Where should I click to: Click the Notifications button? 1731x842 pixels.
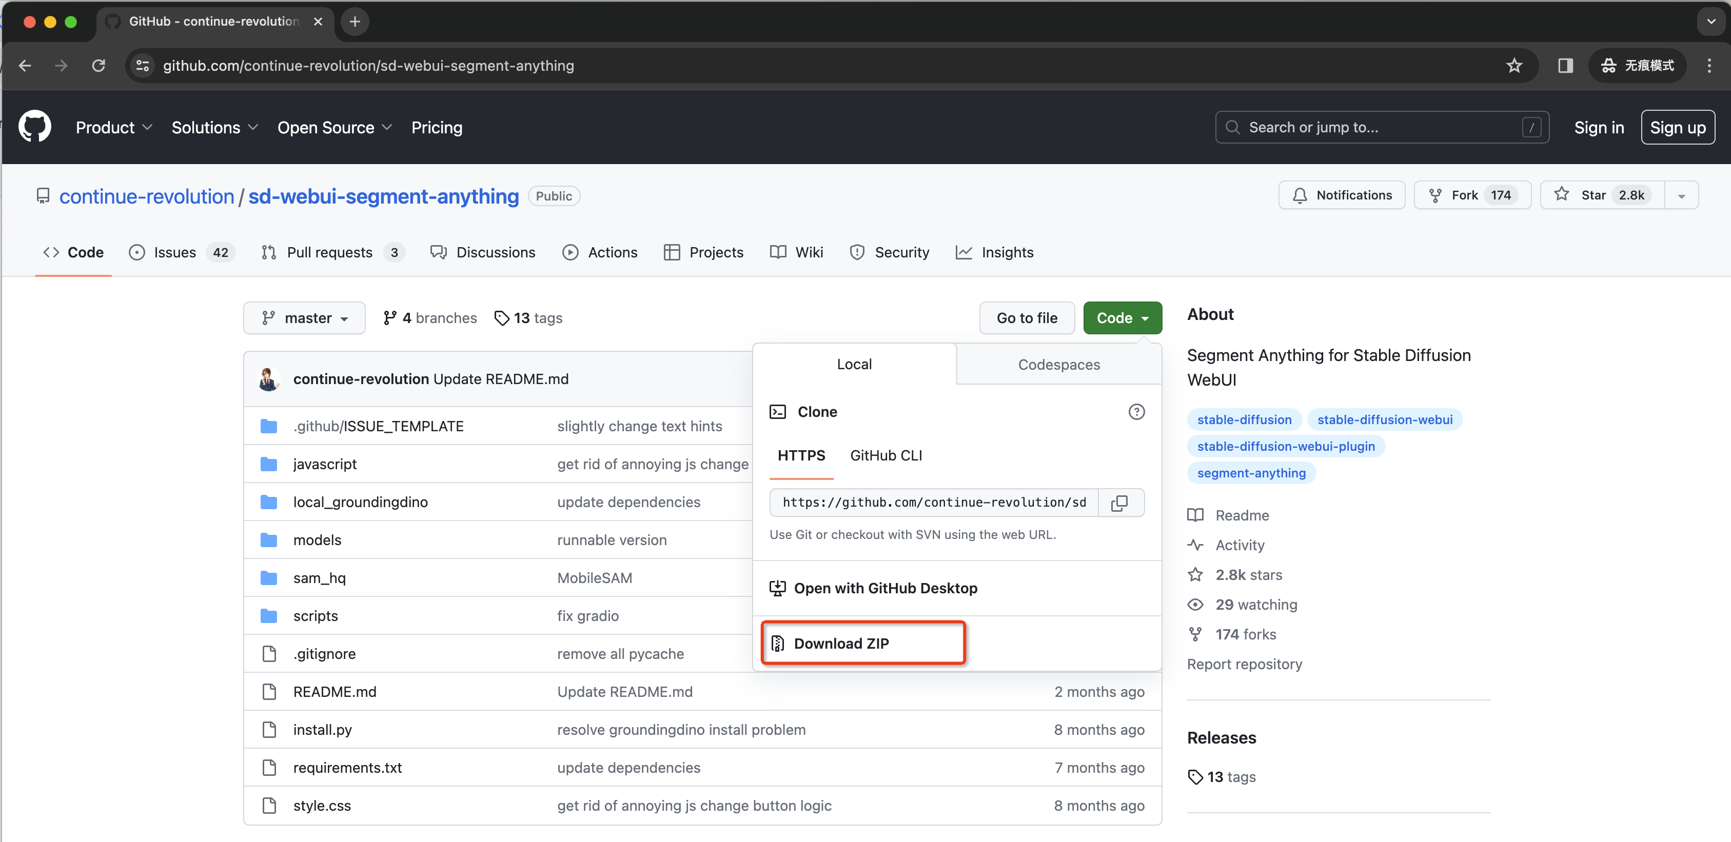click(1341, 195)
